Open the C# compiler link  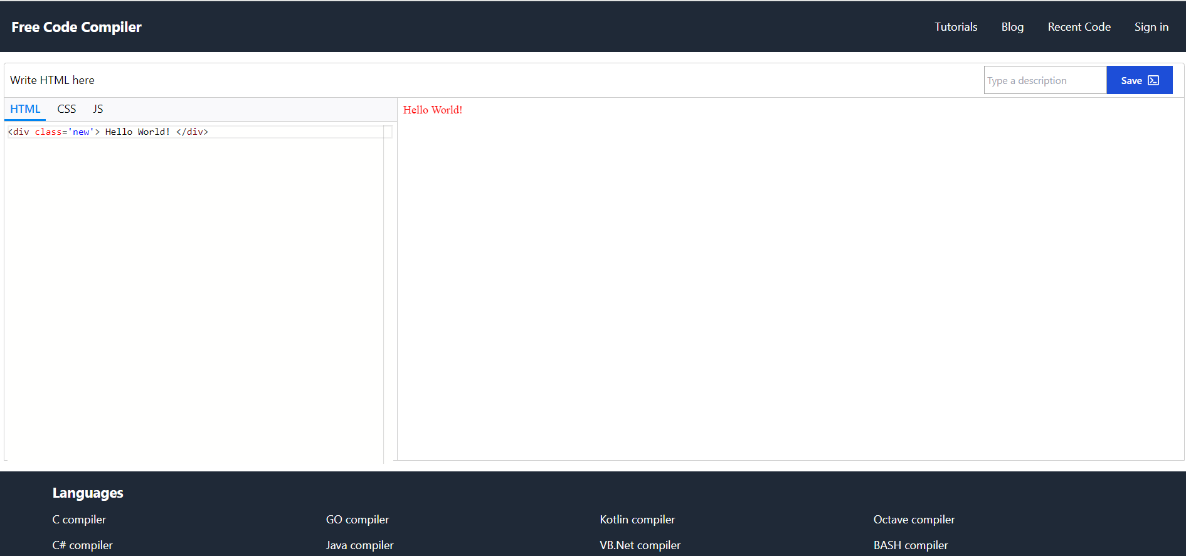pos(83,545)
